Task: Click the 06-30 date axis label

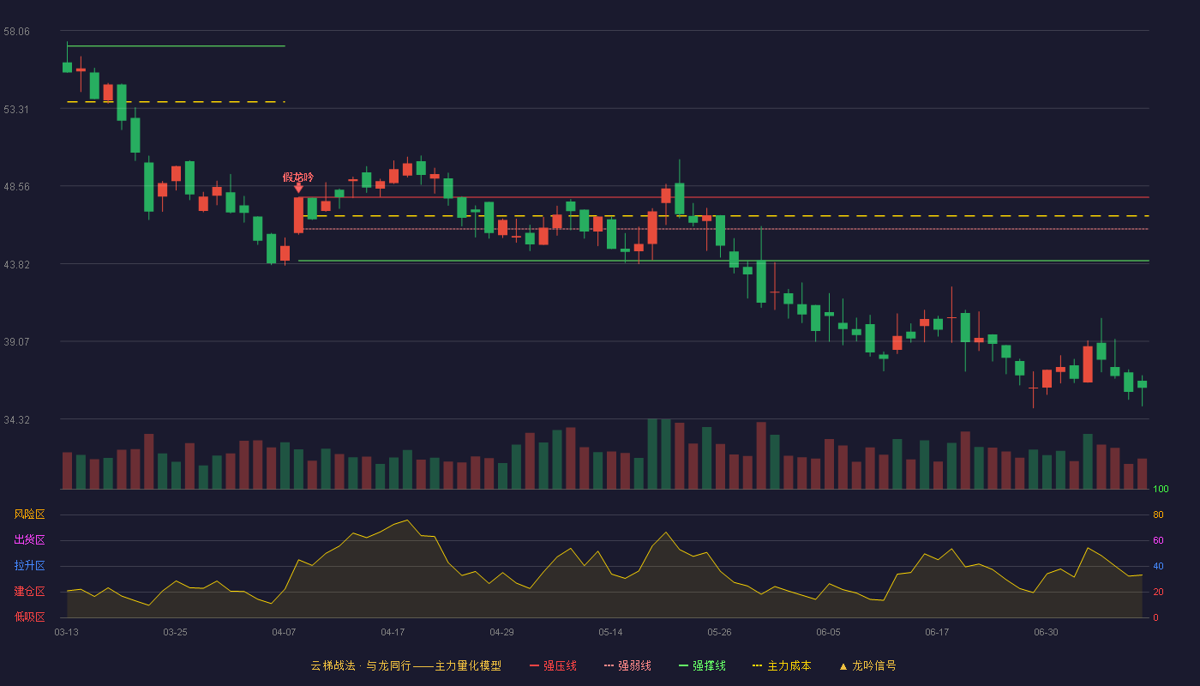Action: click(x=1046, y=632)
